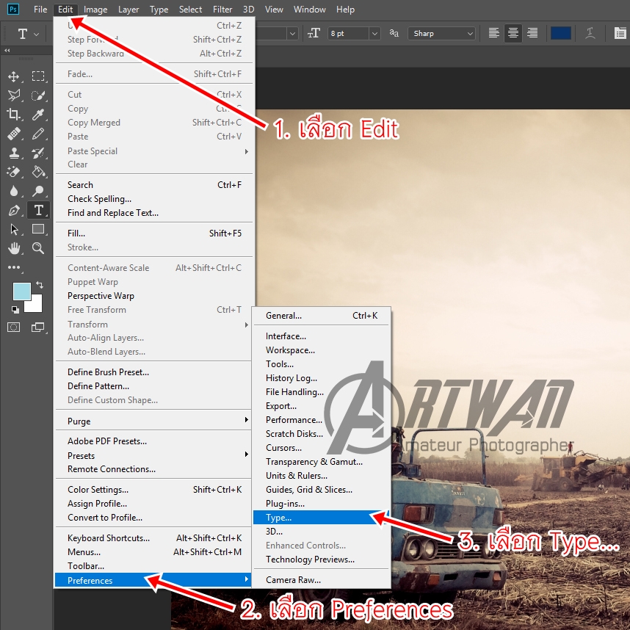Select the Spot Healing Brush tool
The height and width of the screenshot is (630, 630).
click(x=14, y=134)
